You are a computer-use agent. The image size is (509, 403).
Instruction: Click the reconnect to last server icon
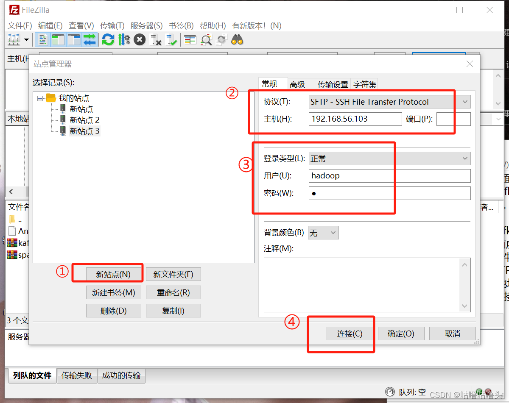[x=171, y=40]
